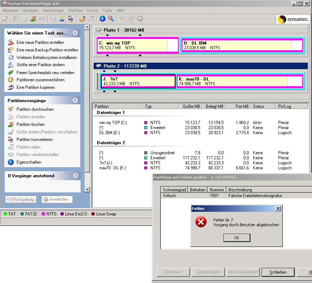Screen dimensions: 312x283
Task: Select the C: win my TOP partition block
Action: click(x=138, y=45)
